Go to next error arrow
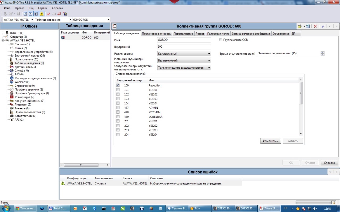This screenshot has height=212, width=340. coord(336,172)
